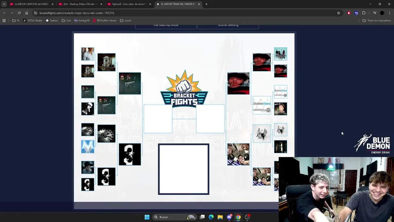This screenshot has height=222, width=394.
Task: Open a new browser tab
Action: click(206, 4)
